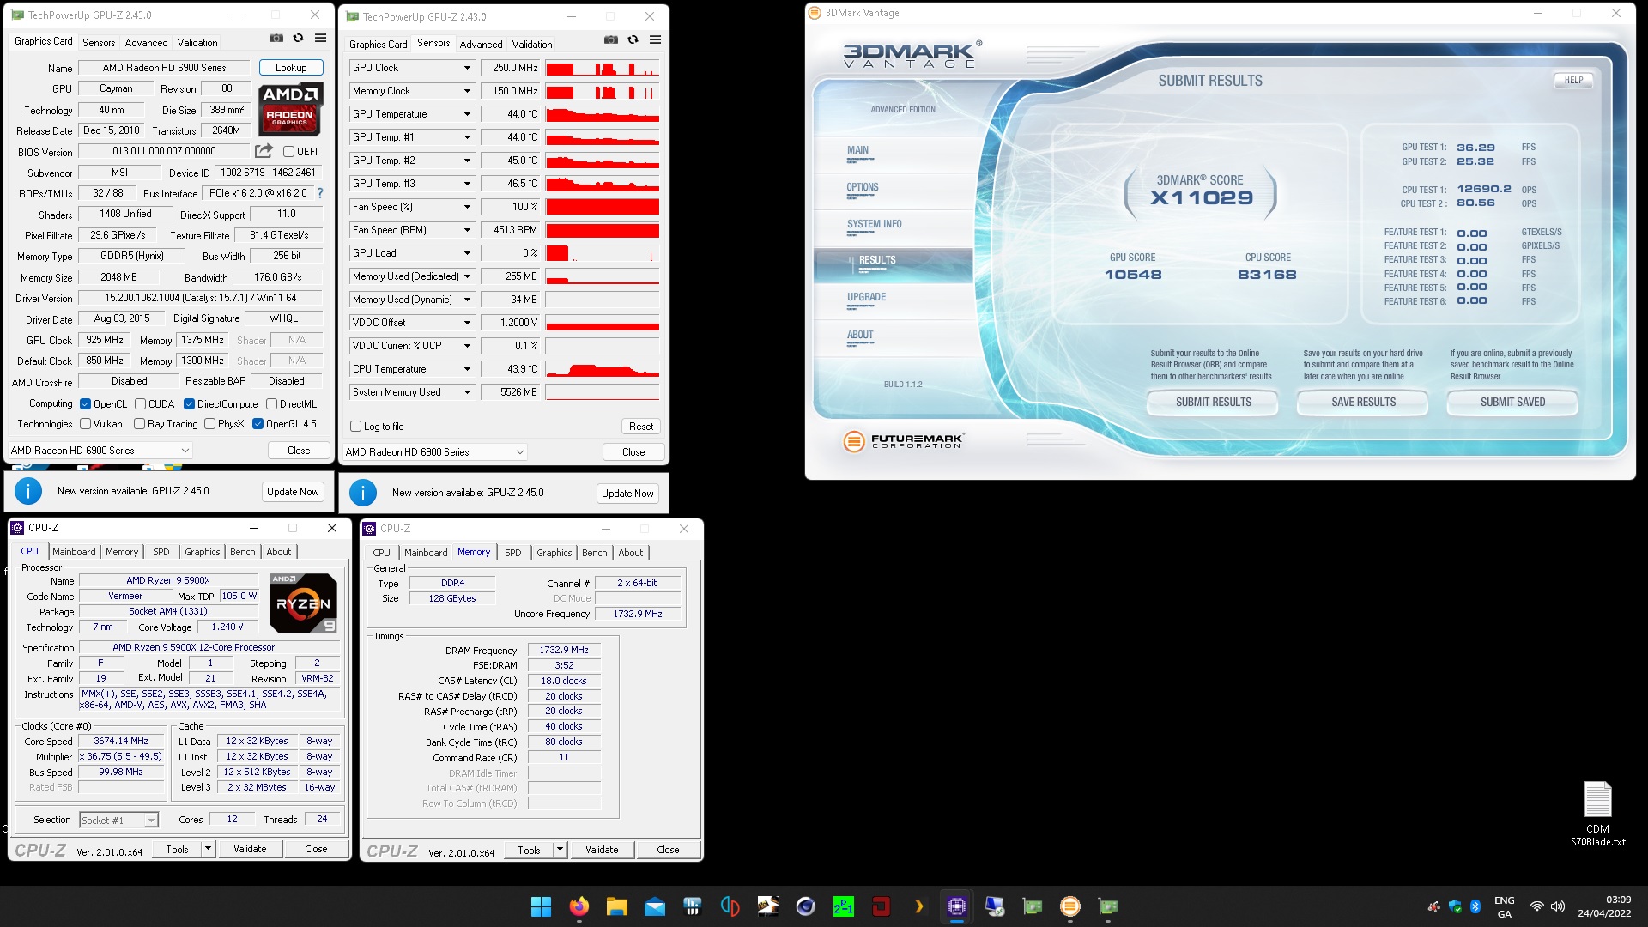
Task: Toggle DirectML checkbox
Action: tap(271, 404)
